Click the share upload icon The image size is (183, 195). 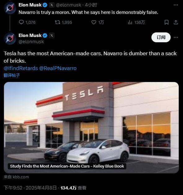(x=176, y=22)
